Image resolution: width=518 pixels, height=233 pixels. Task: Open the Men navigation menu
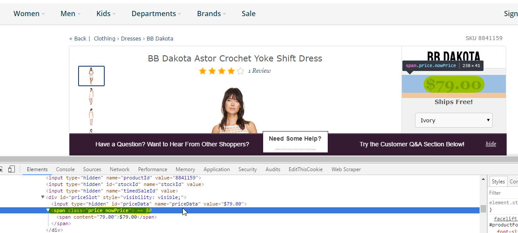click(x=70, y=14)
